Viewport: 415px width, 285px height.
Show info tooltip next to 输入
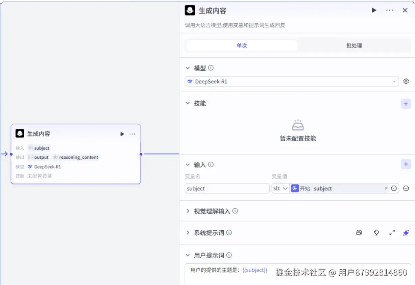pos(211,165)
